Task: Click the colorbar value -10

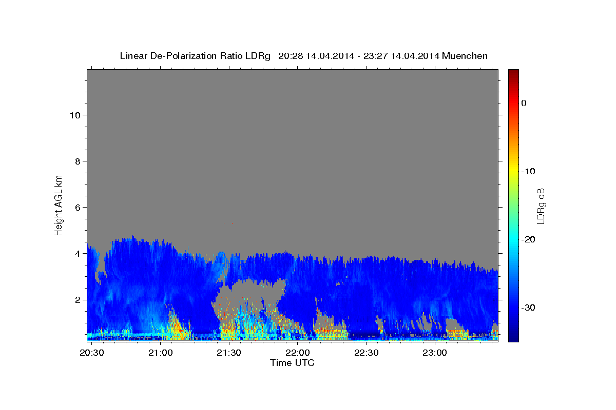Action: [x=528, y=171]
